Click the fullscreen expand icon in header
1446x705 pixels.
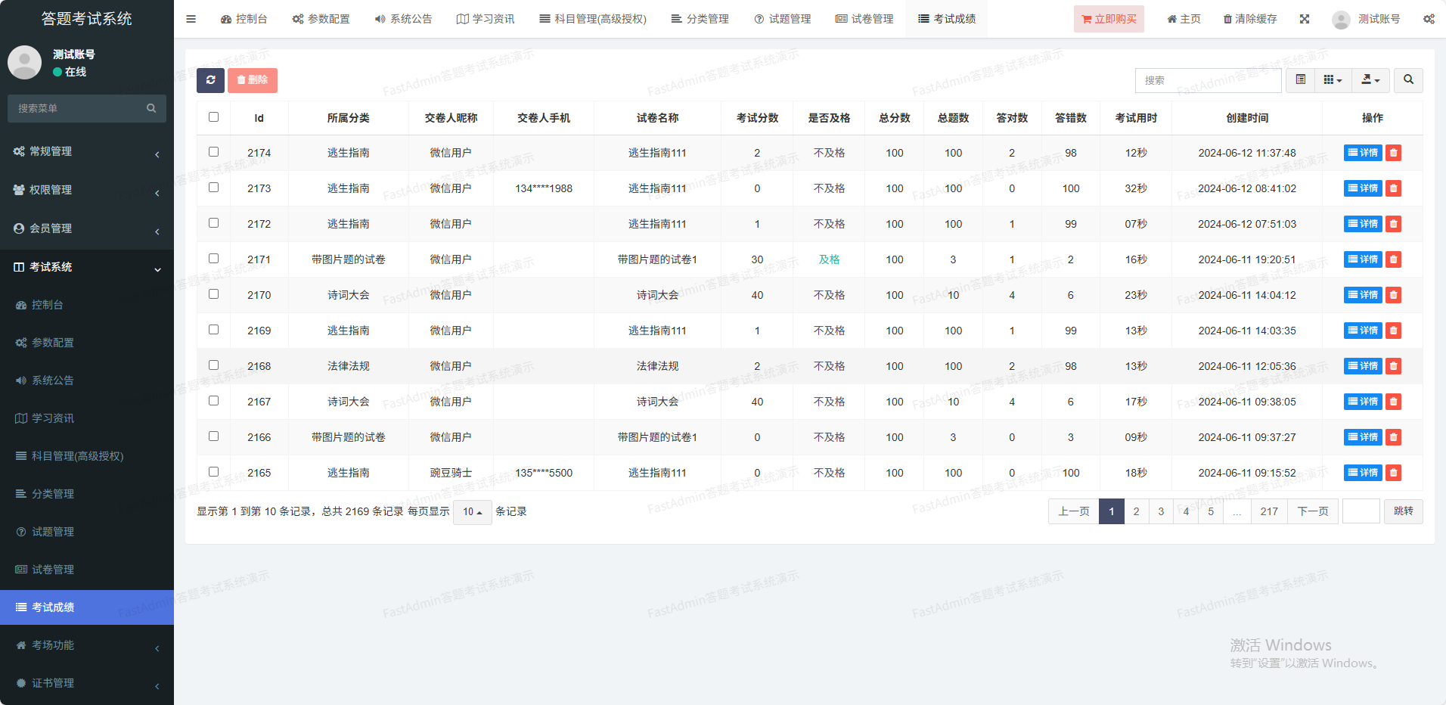tap(1305, 19)
